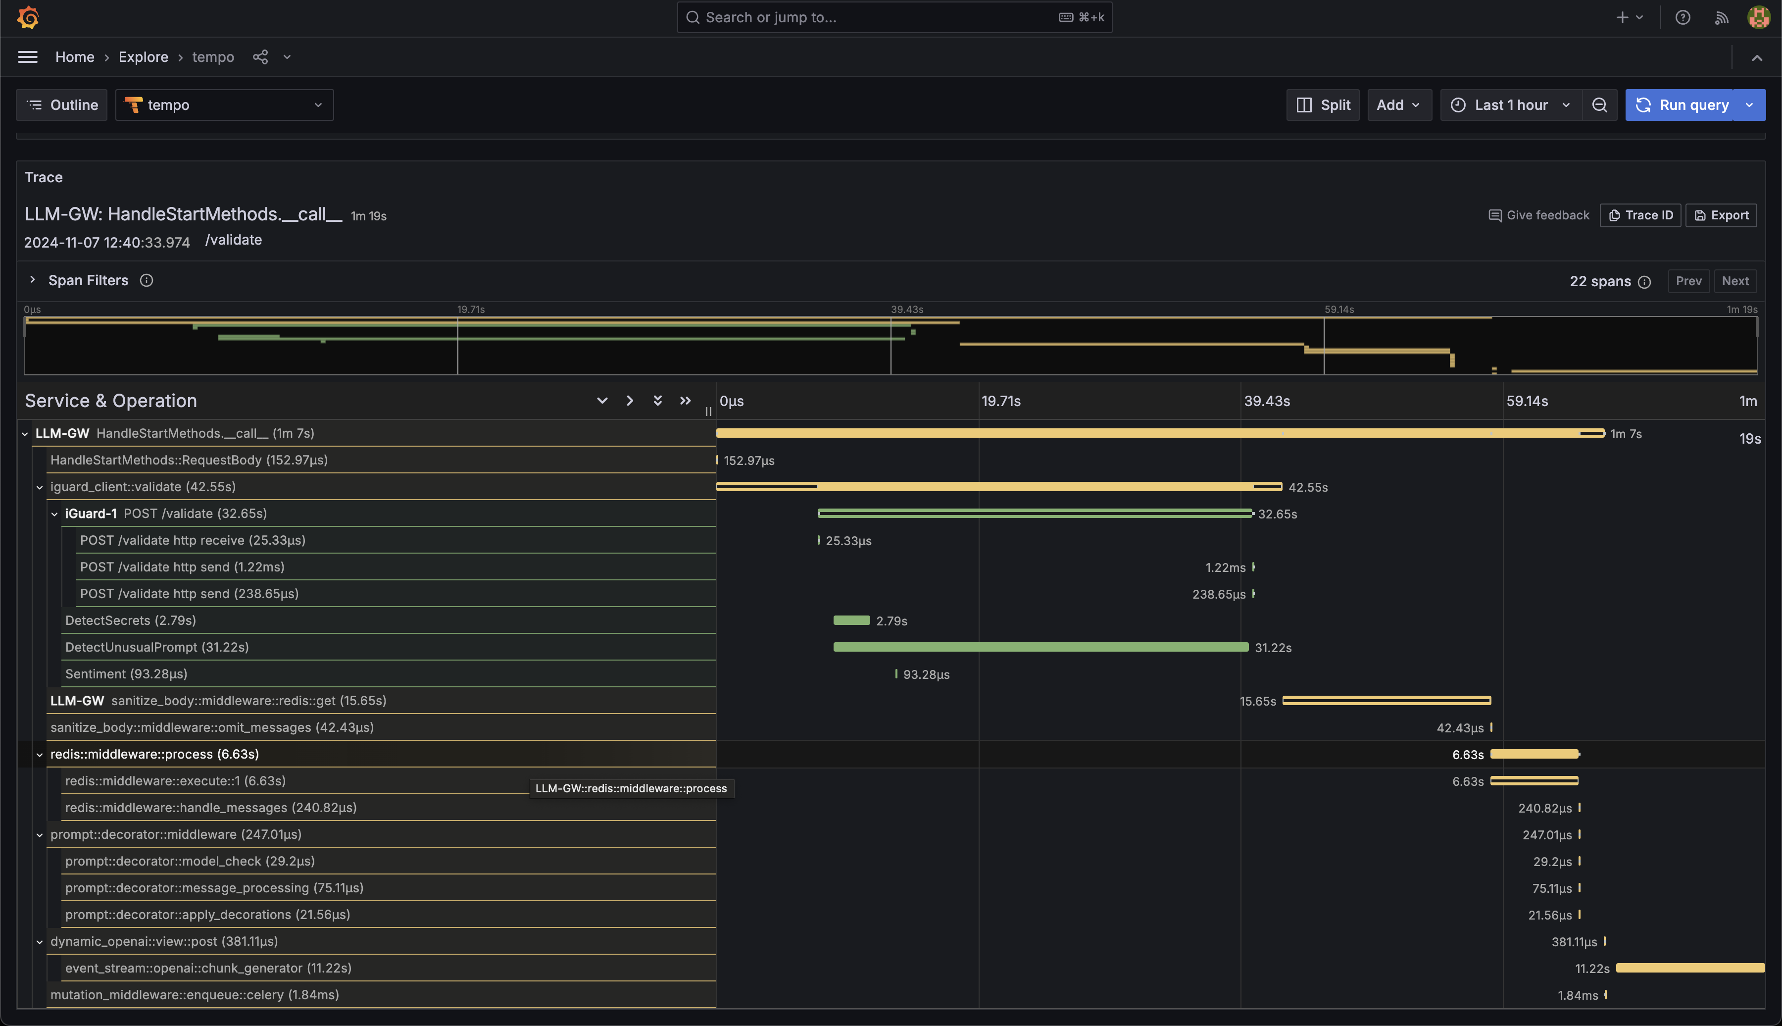
Task: Collapse all spans with double-right chevron
Action: tap(685, 400)
